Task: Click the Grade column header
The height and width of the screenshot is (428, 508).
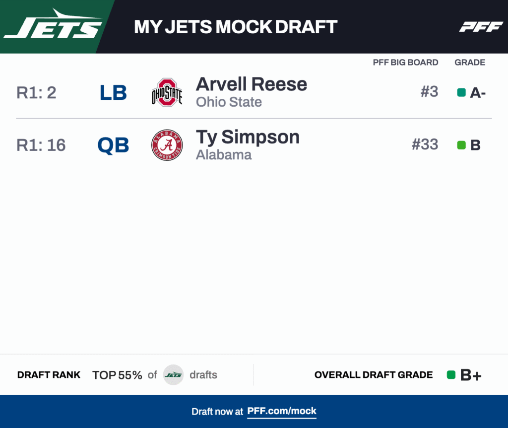Action: click(470, 63)
